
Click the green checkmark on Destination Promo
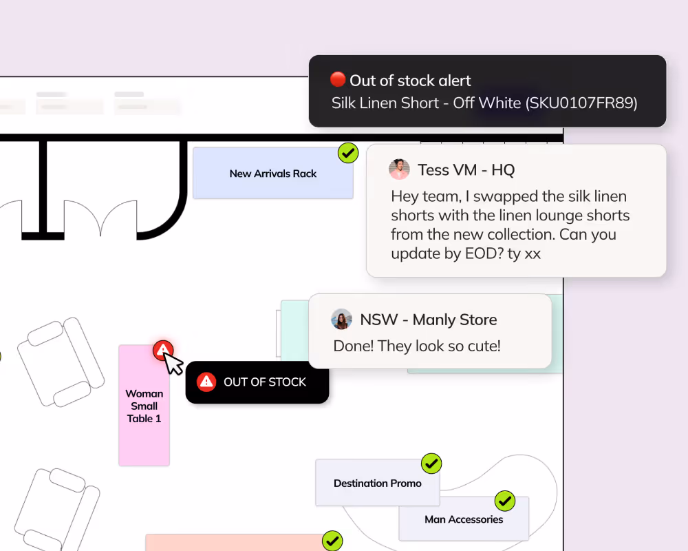click(431, 464)
